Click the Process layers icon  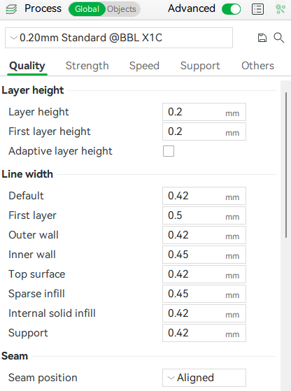pyautogui.click(x=11, y=9)
